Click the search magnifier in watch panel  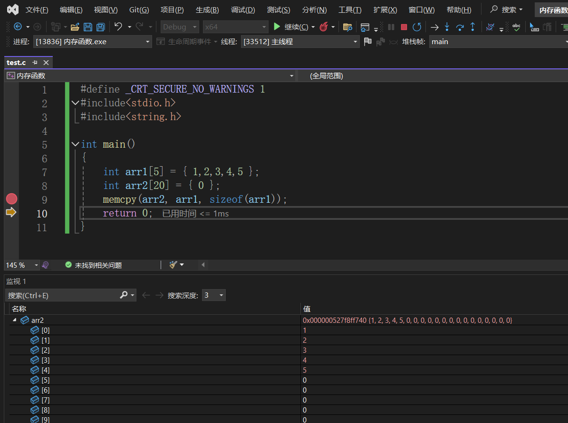click(x=124, y=295)
